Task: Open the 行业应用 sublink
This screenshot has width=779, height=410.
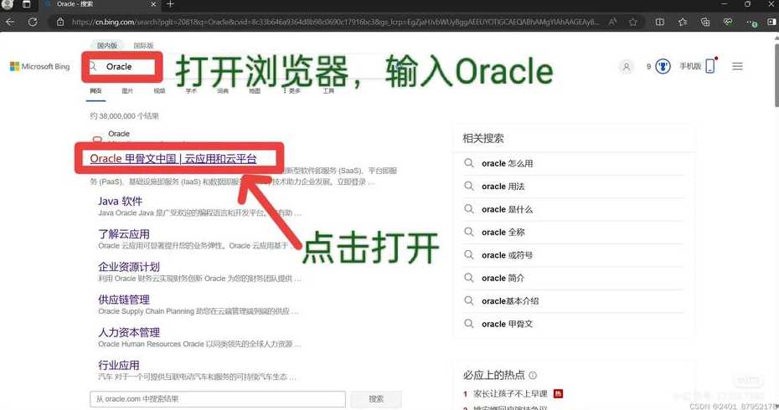Action: pyautogui.click(x=119, y=365)
